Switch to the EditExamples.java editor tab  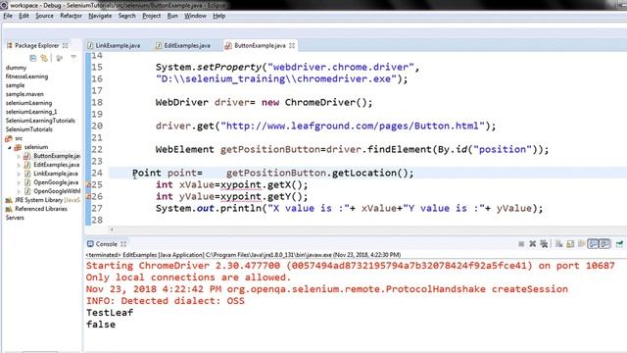tap(183, 45)
